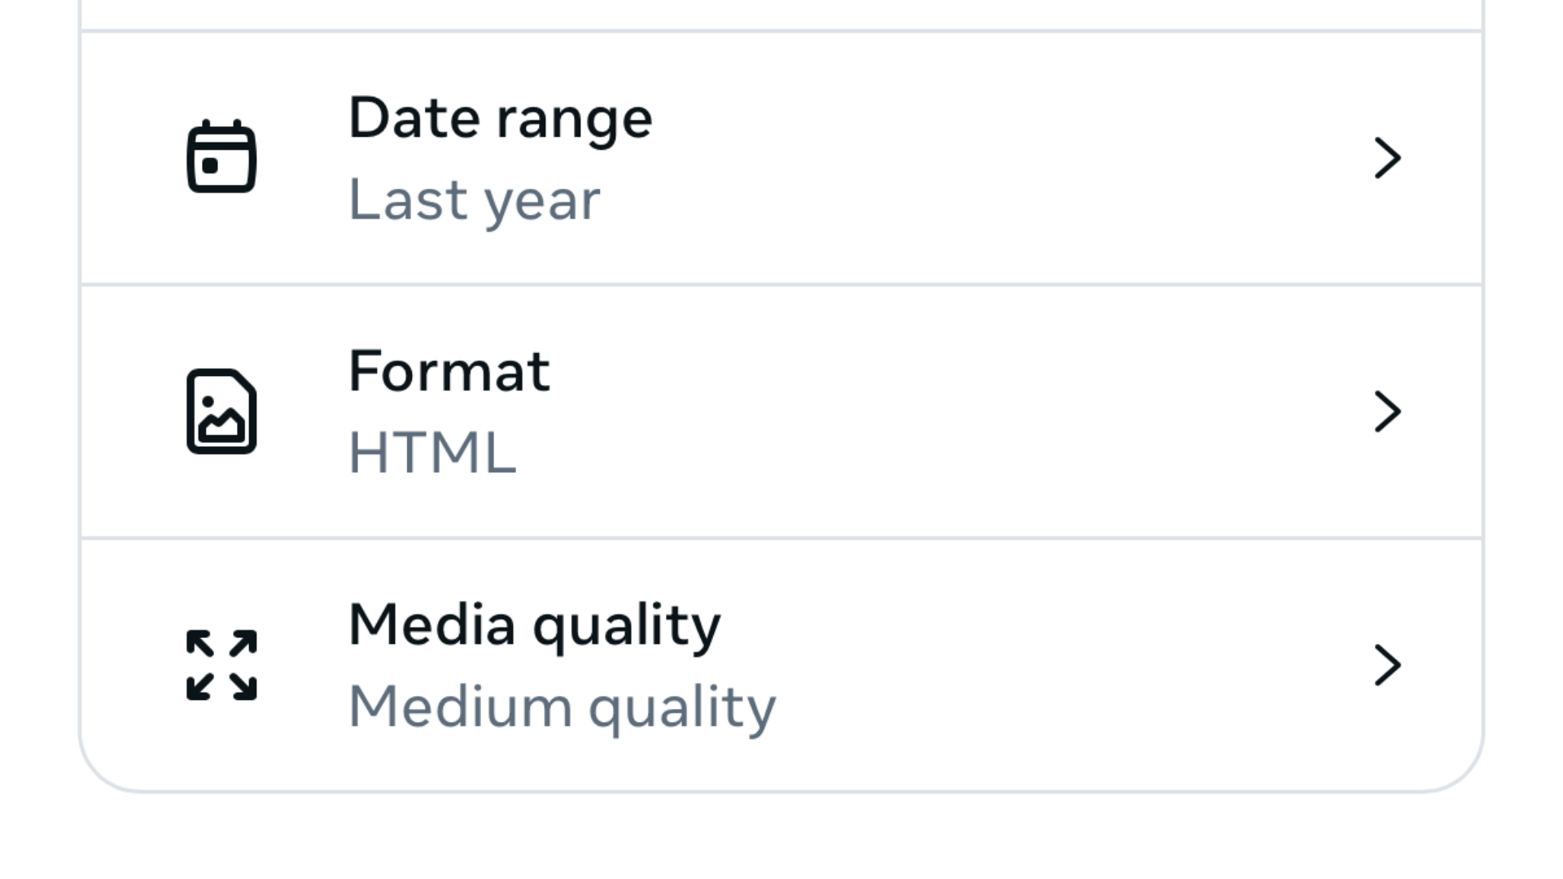Expand the Date range chevron arrow
The width and height of the screenshot is (1563, 879).
1387,158
